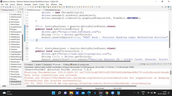Select FireFoxLaunch file in Package Explorer
The image size is (172, 96).
point(15,32)
